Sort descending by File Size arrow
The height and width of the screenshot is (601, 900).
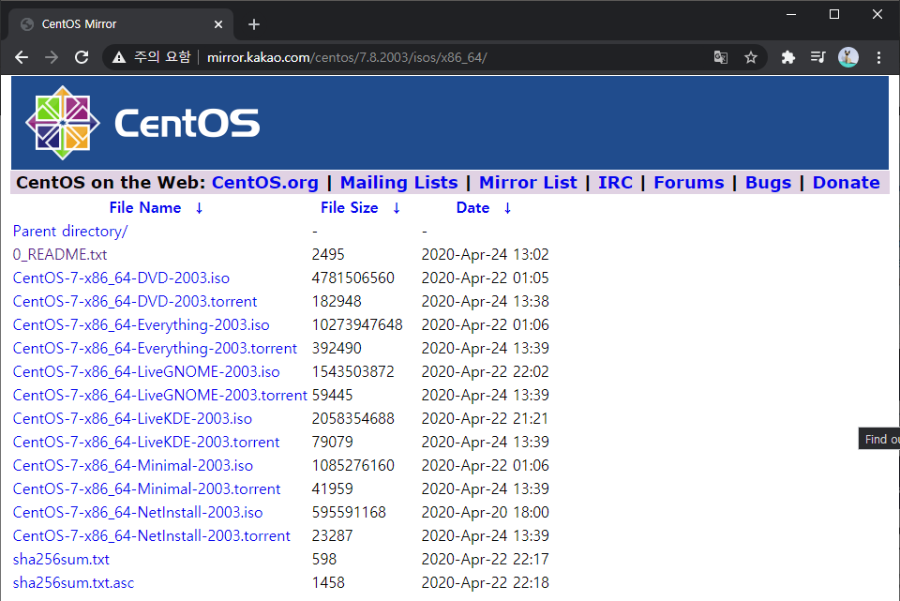396,208
